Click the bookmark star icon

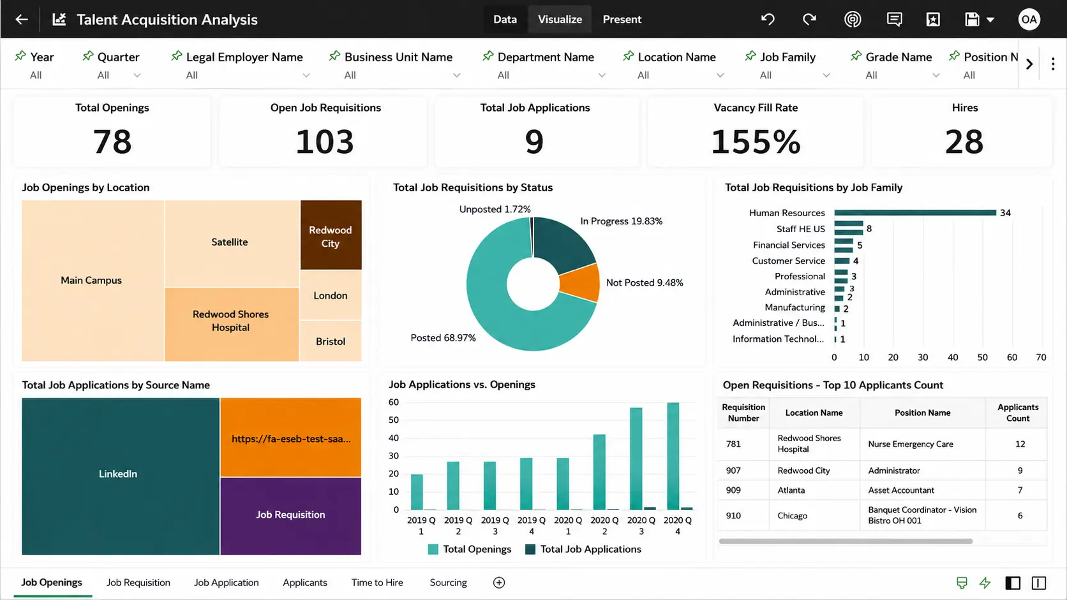(x=933, y=19)
